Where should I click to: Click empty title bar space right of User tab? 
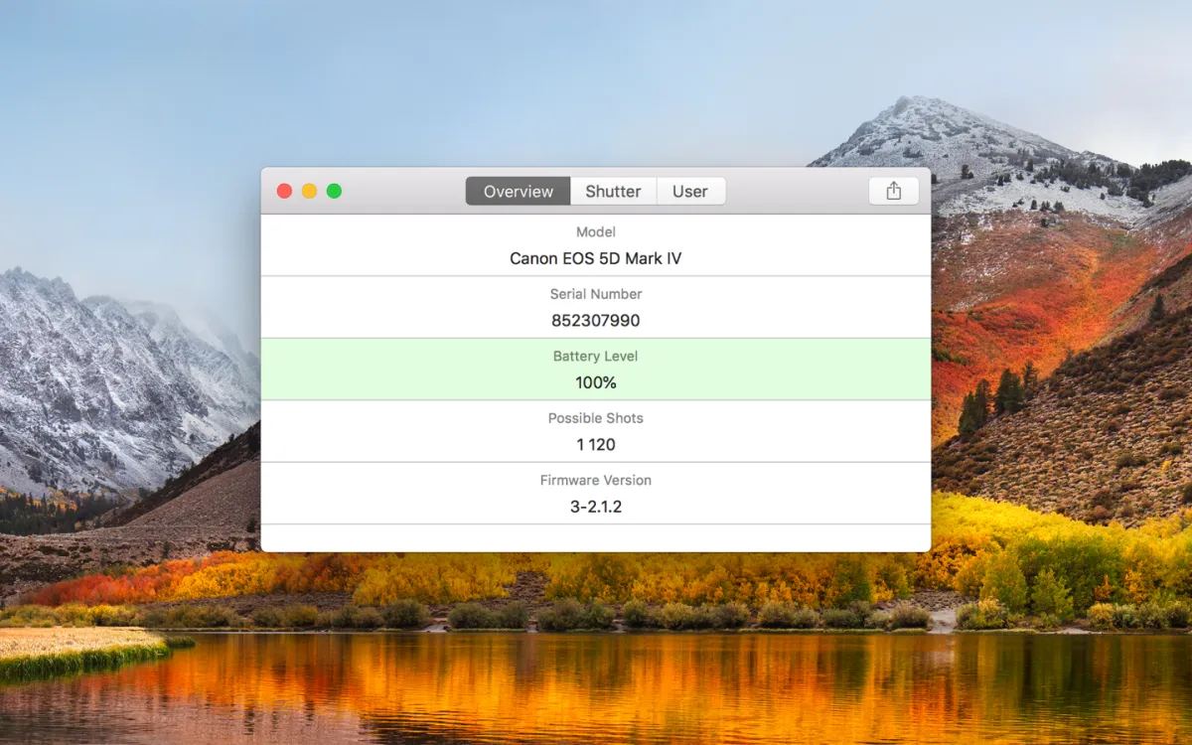[x=795, y=191]
